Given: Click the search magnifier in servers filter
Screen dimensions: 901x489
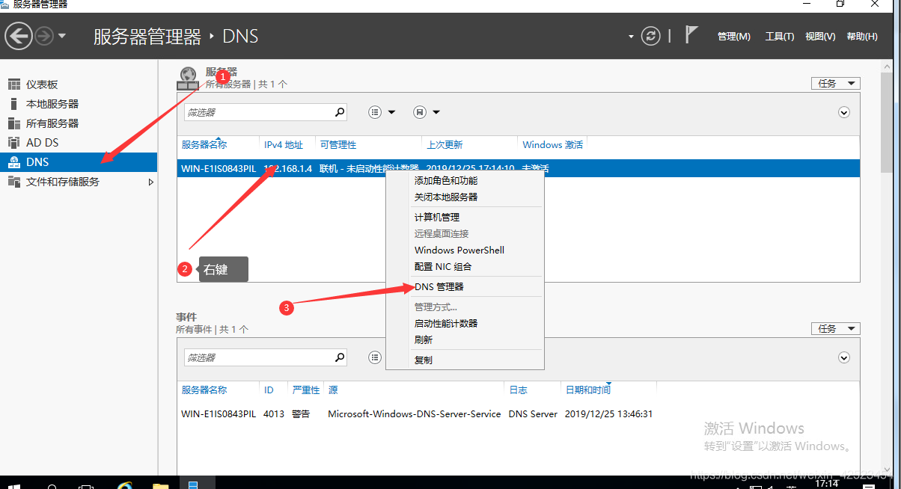Looking at the screenshot, I should coord(340,112).
